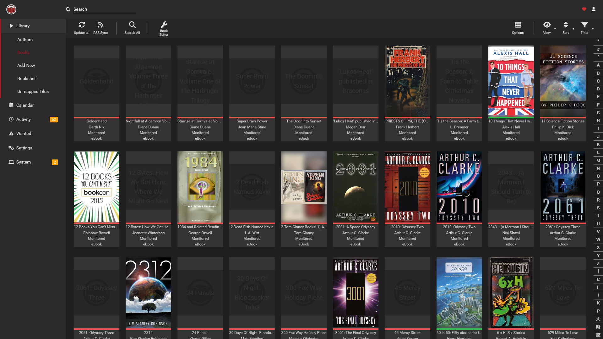Open the Frank Herbert author link
The height and width of the screenshot is (339, 603).
407,127
